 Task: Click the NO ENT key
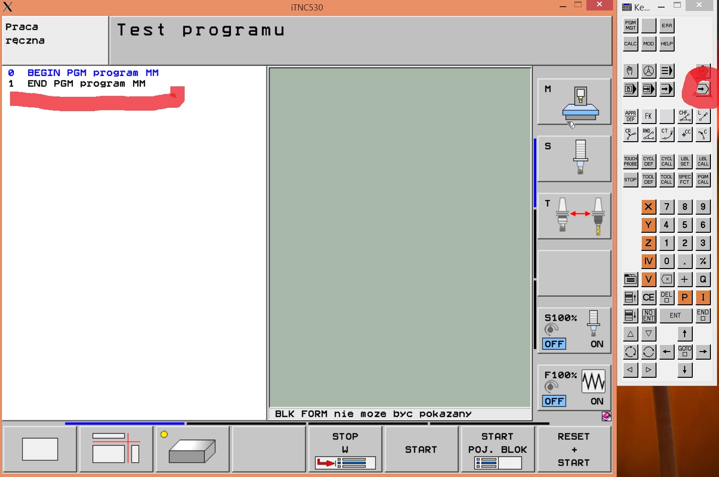tap(648, 315)
